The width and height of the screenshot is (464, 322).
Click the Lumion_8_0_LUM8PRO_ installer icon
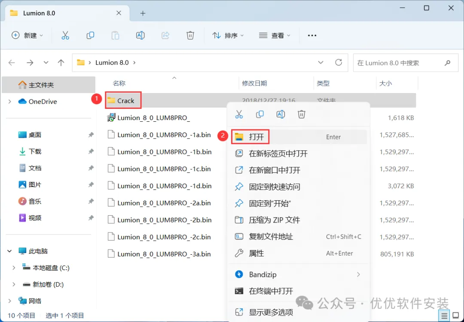pyautogui.click(x=111, y=117)
